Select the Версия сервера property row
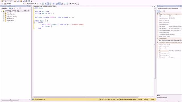 [170, 18]
